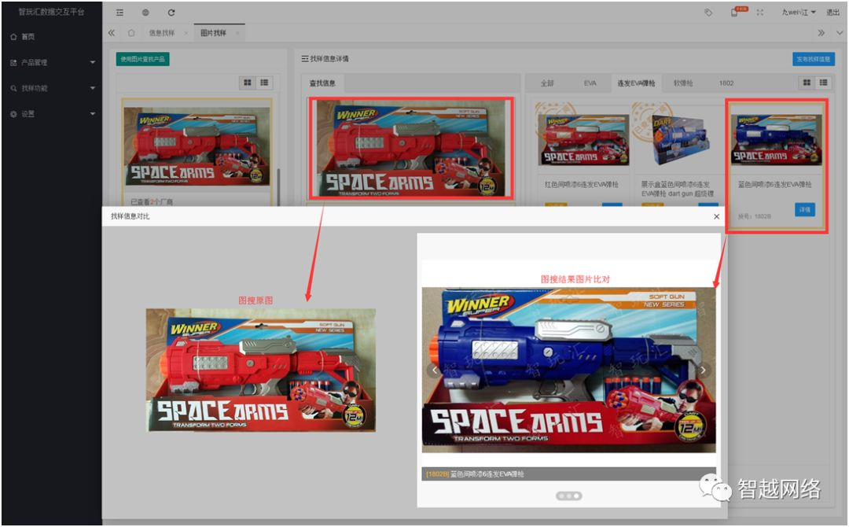Go to previous carousel image

(x=434, y=370)
